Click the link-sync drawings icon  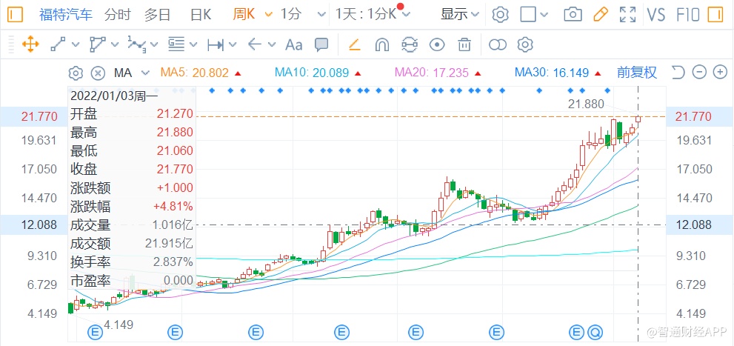410,45
